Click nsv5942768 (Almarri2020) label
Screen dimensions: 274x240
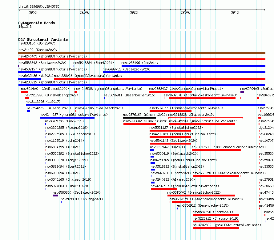[x=49, y=108]
